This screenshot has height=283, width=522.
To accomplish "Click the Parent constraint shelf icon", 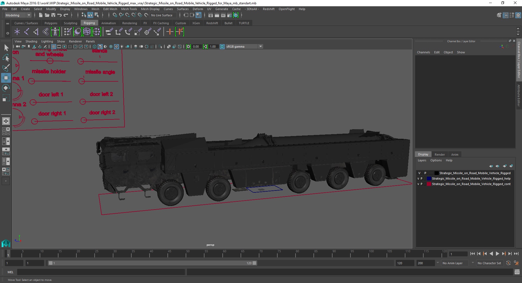I will 109,32.
